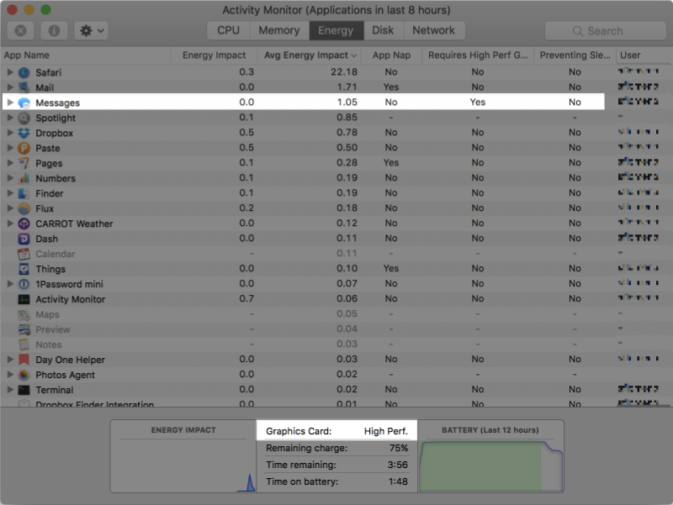This screenshot has width=673, height=505.
Task: Click the 1Password mini icon
Action: coord(24,284)
